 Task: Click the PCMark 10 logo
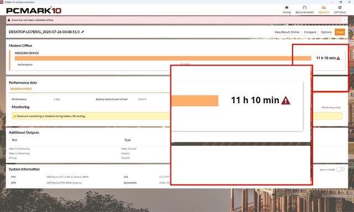pyautogui.click(x=34, y=10)
